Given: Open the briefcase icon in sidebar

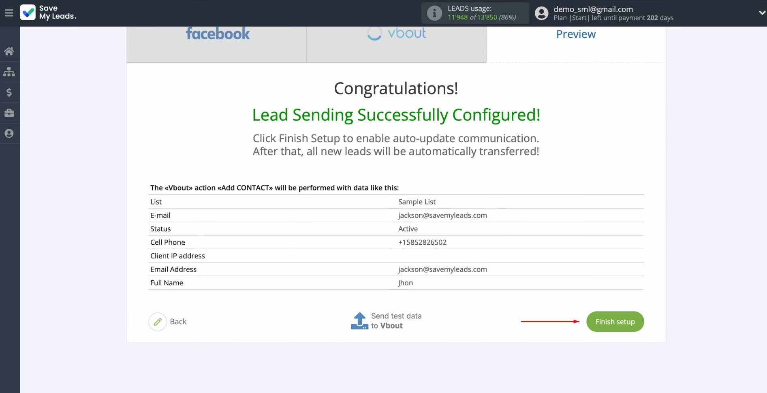Looking at the screenshot, I should tap(9, 113).
